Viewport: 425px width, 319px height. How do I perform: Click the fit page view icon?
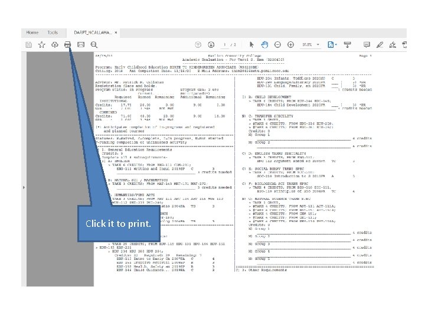(331, 45)
